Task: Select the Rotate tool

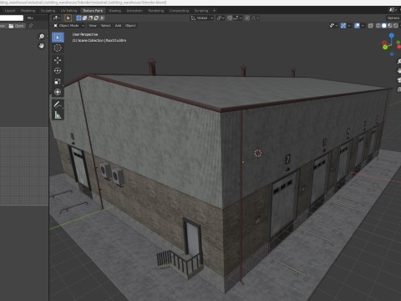Action: point(58,71)
